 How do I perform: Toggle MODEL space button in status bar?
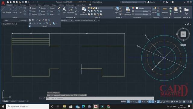[x=123, y=102]
